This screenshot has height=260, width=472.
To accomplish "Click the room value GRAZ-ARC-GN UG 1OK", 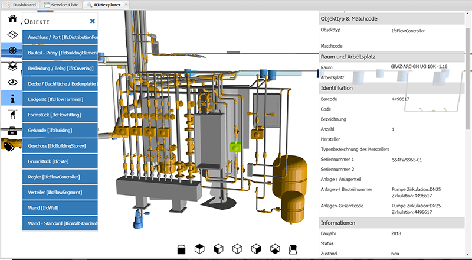I will [x=419, y=66].
